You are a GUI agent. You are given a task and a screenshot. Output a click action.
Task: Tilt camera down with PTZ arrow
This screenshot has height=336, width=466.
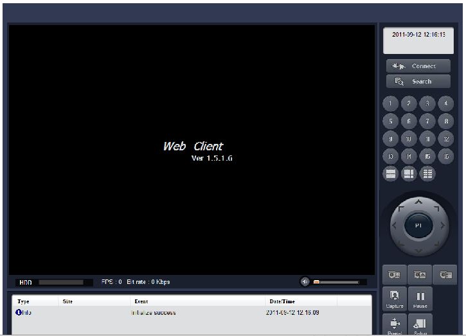coord(418,251)
